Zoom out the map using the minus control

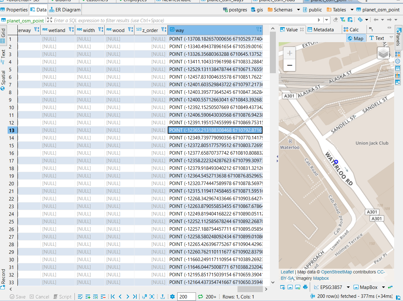[x=289, y=65]
